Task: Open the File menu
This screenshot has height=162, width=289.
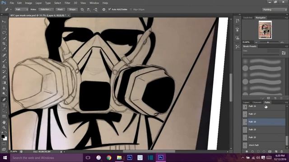Action: point(12,3)
